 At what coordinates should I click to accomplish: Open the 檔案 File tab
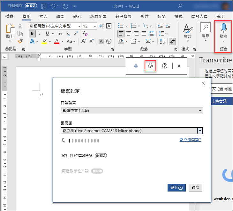coord(9,16)
